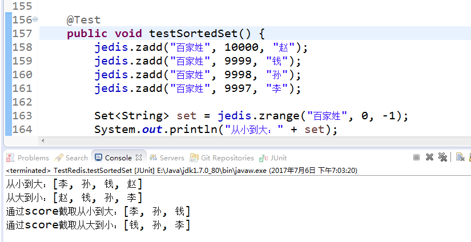Click the score value 10000

click(241, 47)
